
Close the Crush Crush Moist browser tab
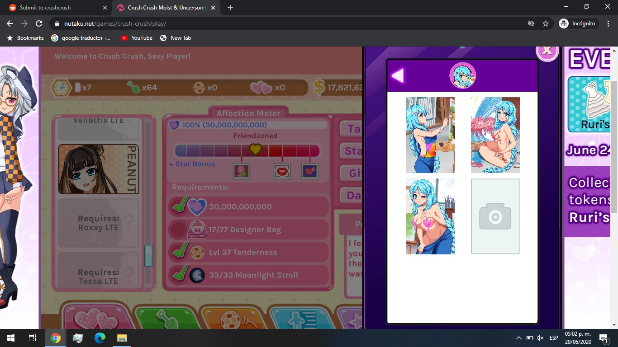click(213, 8)
